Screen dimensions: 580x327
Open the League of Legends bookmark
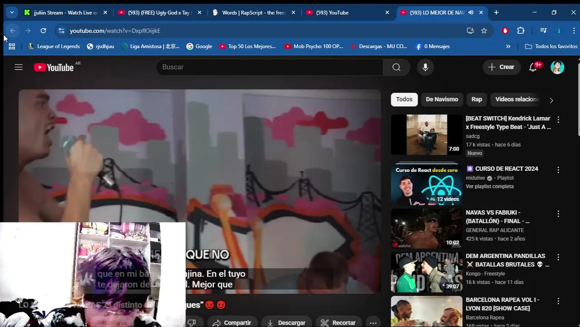[x=54, y=46]
